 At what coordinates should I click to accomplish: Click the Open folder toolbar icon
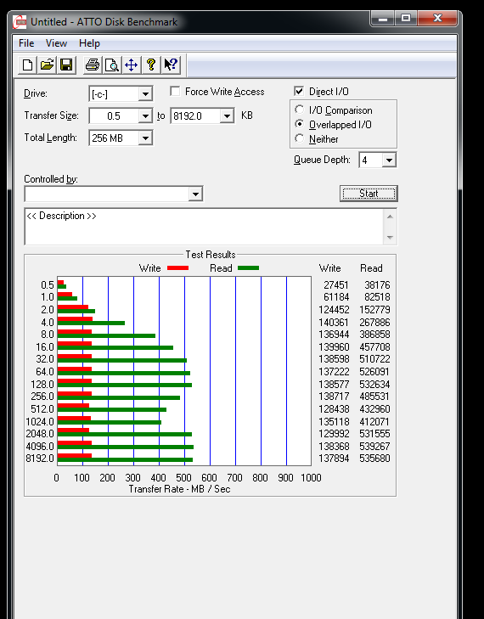click(47, 65)
